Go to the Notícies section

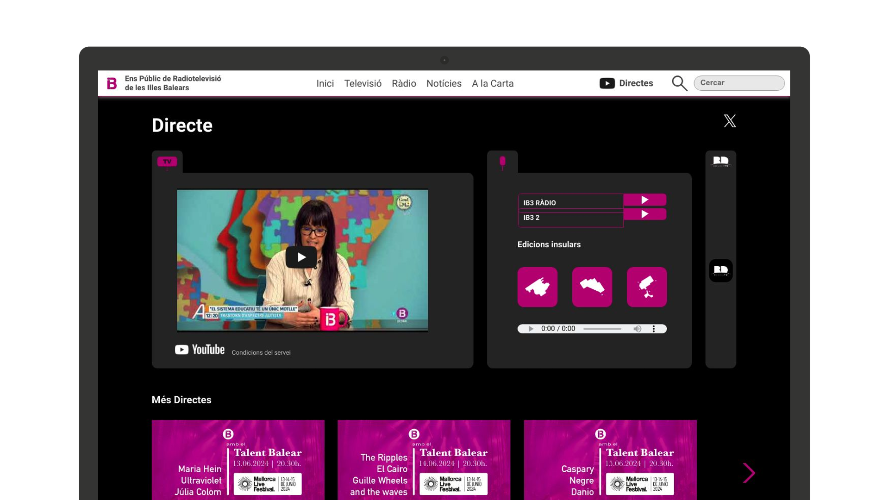point(444,83)
